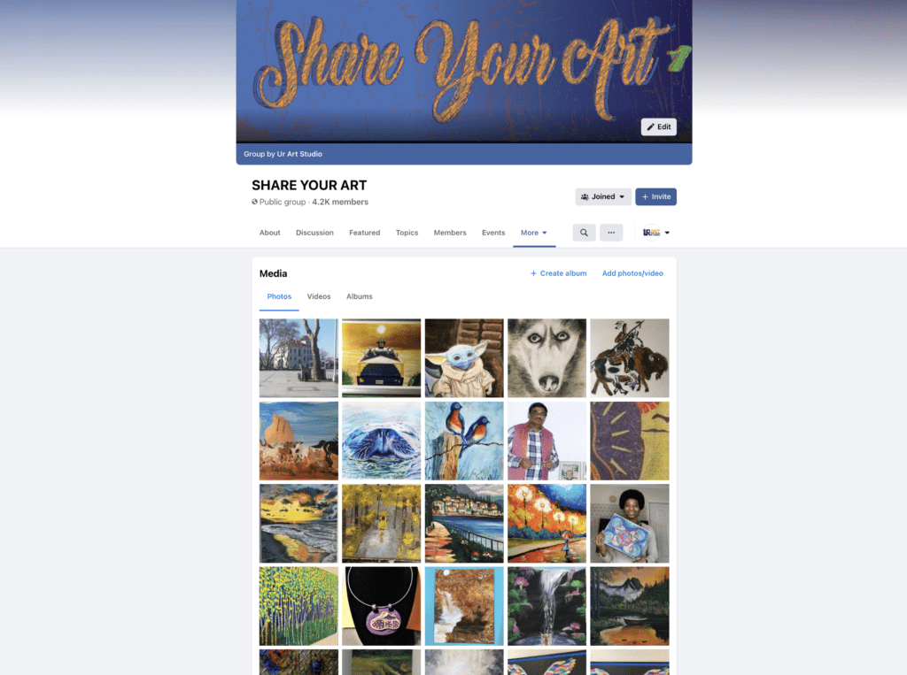Select the Photos media tab
The image size is (907, 675).
tap(279, 296)
